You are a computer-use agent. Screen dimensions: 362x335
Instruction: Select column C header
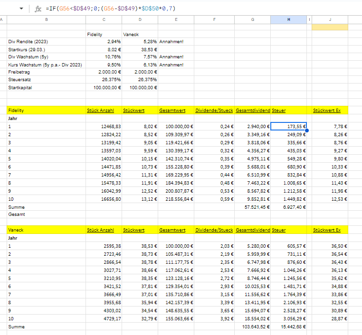(x=104, y=19)
